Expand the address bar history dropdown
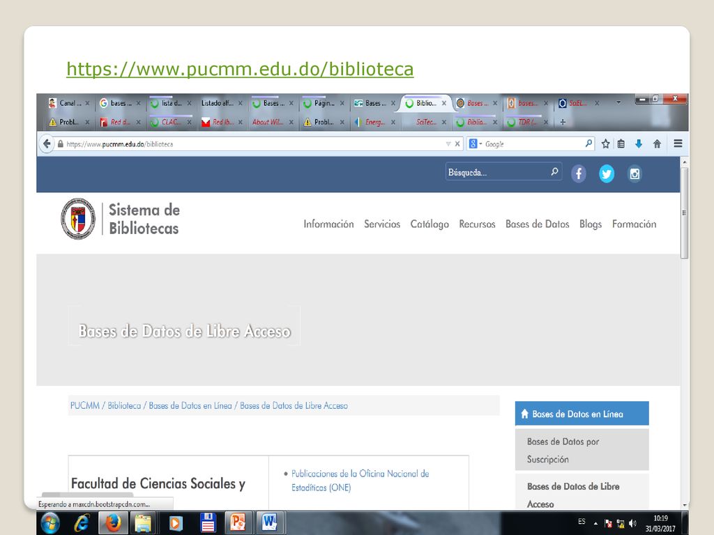Viewport: 714px width, 535px height. (x=448, y=144)
